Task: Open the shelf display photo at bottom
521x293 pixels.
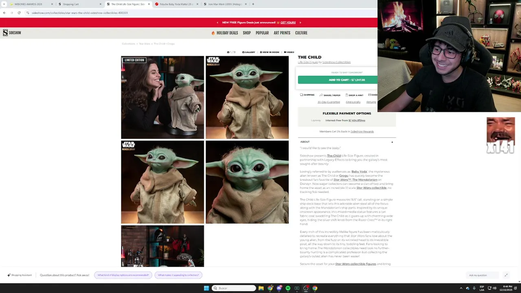Action: click(162, 246)
